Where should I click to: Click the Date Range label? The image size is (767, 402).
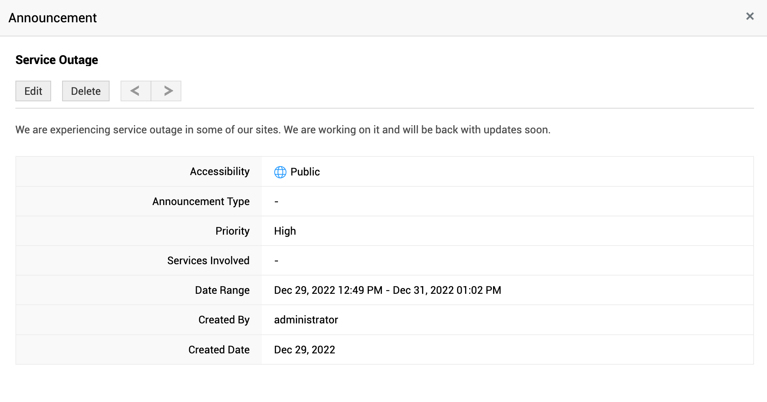tap(222, 290)
